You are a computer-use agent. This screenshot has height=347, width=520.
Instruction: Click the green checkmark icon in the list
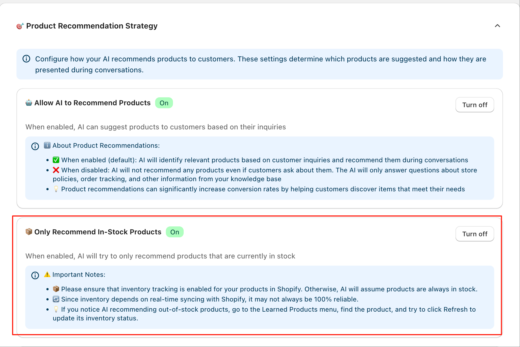click(56, 160)
